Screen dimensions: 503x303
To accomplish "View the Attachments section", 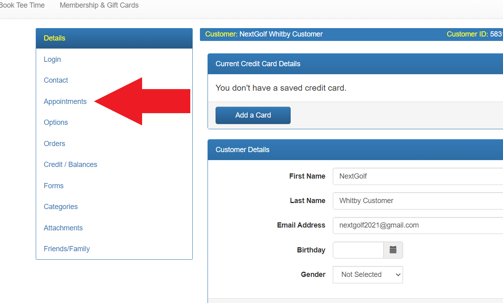I will [63, 228].
